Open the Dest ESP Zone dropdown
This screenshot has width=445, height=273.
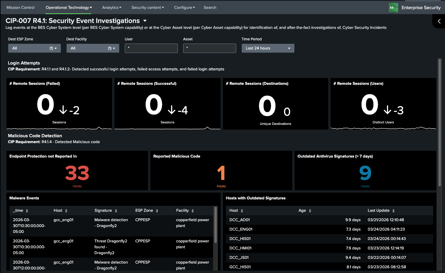[34, 48]
